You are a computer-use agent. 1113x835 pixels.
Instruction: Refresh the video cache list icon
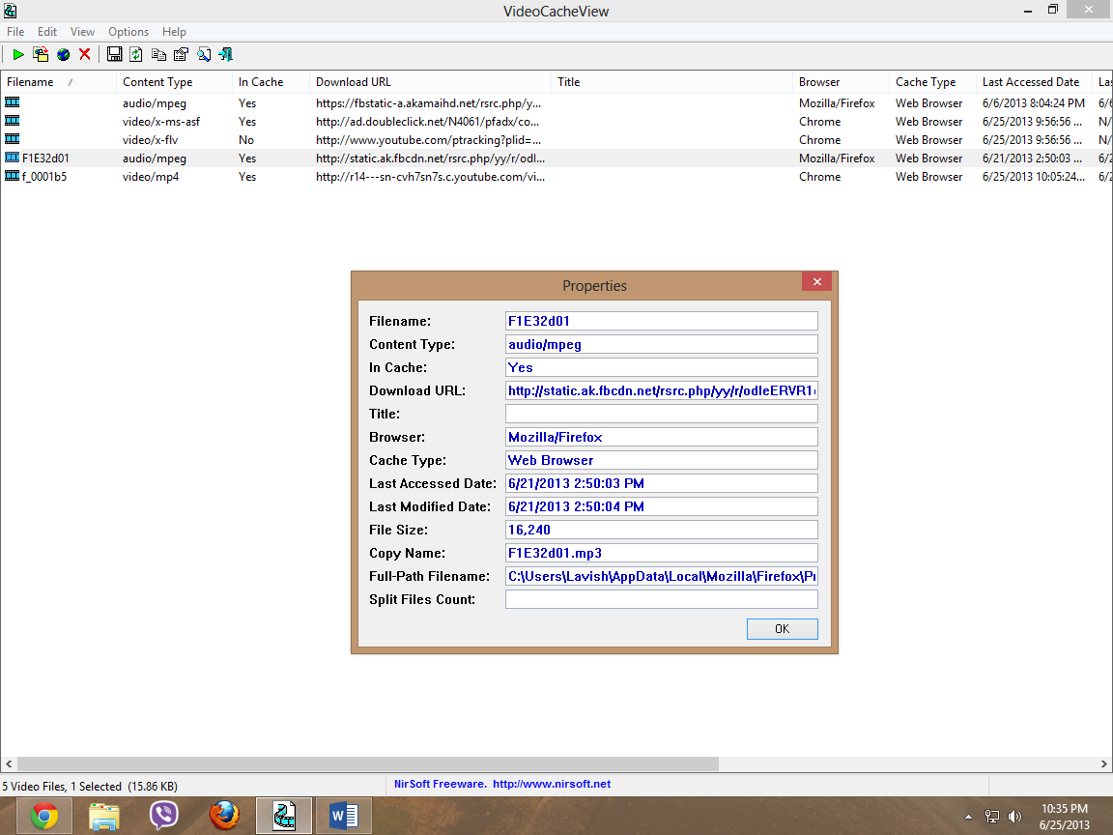coord(136,54)
